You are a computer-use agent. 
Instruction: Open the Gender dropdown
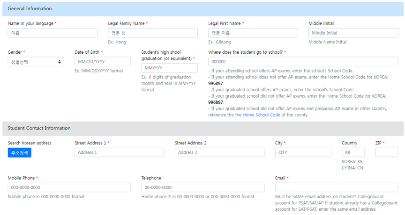[36, 62]
